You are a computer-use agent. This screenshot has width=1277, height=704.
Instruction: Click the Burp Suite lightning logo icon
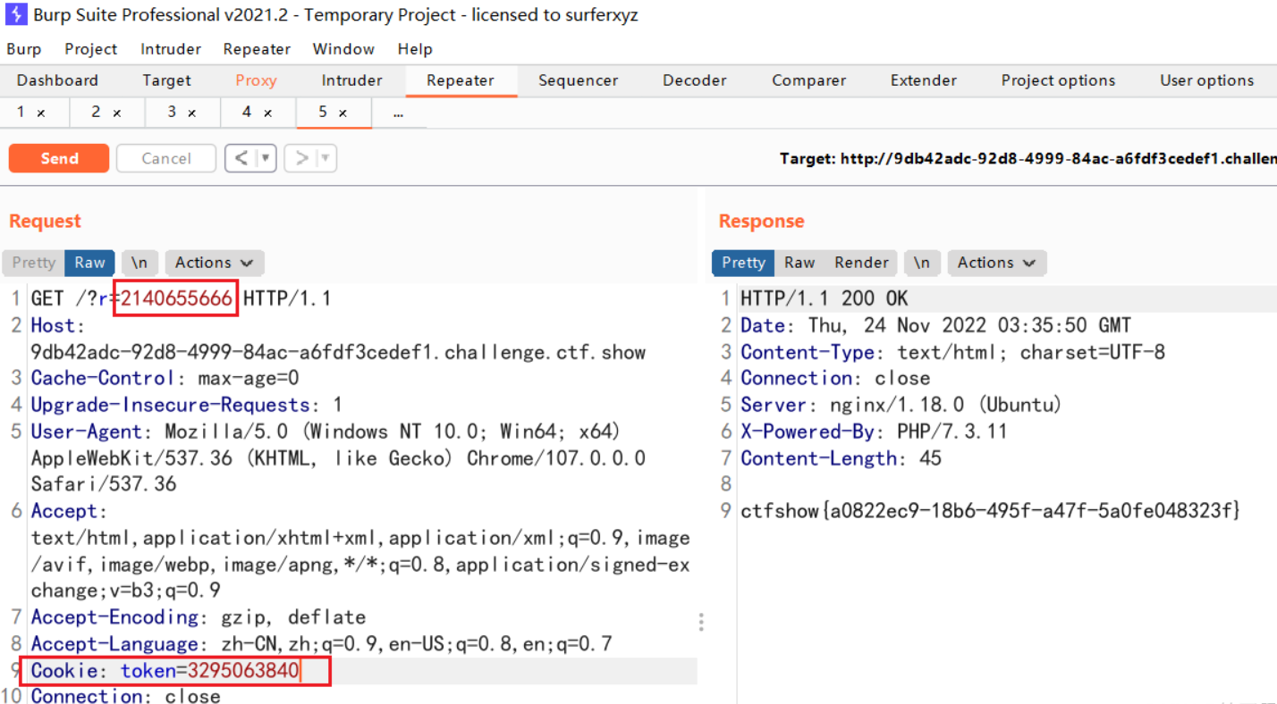15,15
